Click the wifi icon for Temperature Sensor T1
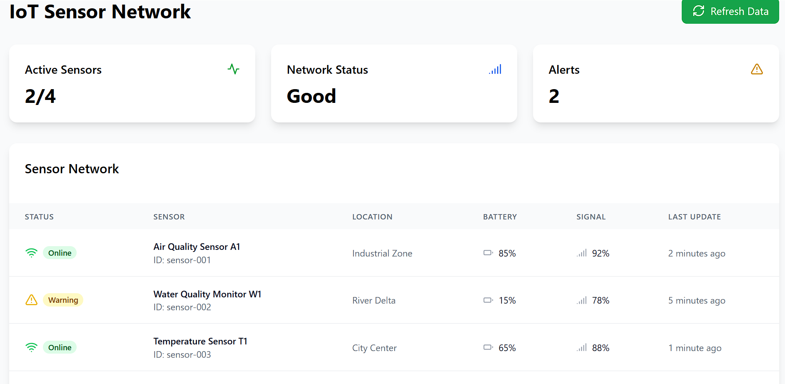Screen dimensions: 785x384 click(31, 347)
